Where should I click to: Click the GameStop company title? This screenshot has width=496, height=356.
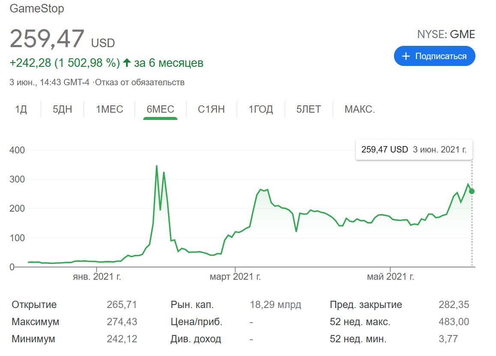[37, 9]
